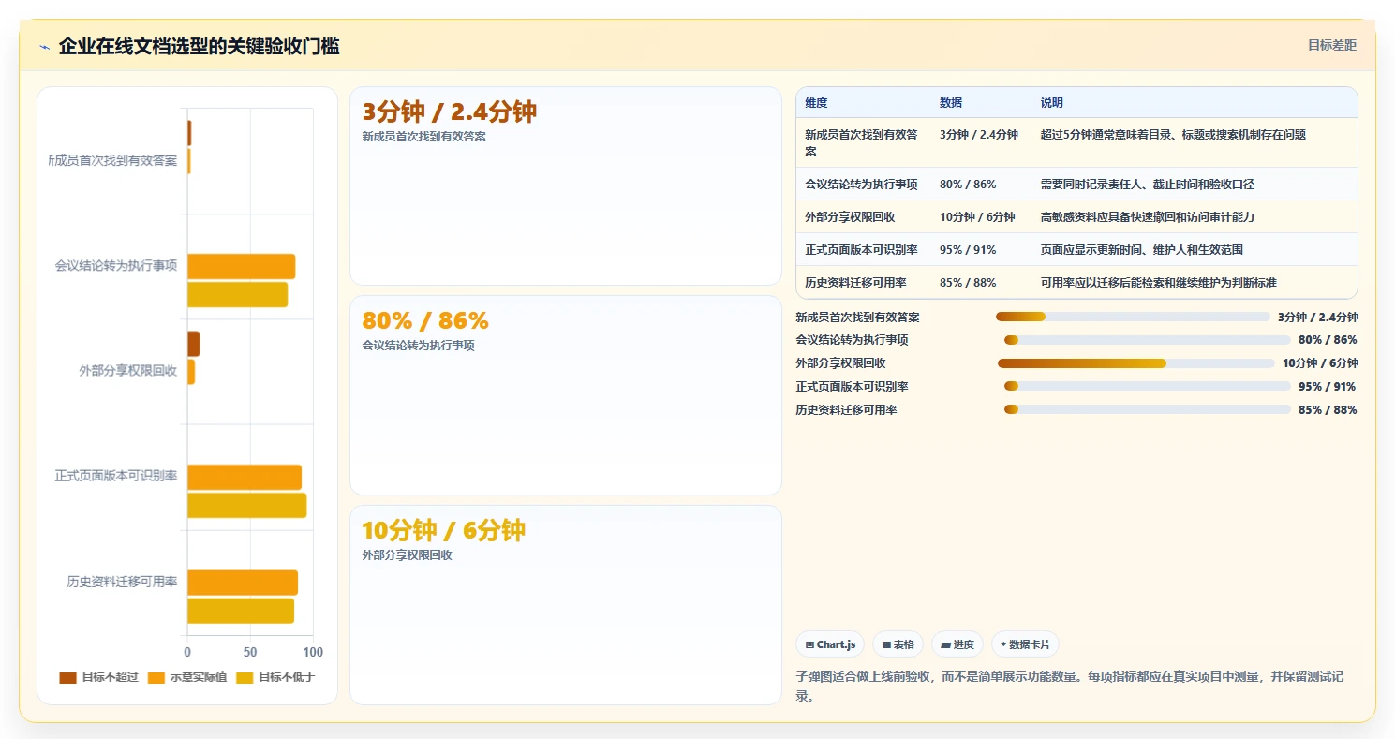1395x739 pixels.
Task: Click the 进度 tag chip
Action: tap(957, 644)
